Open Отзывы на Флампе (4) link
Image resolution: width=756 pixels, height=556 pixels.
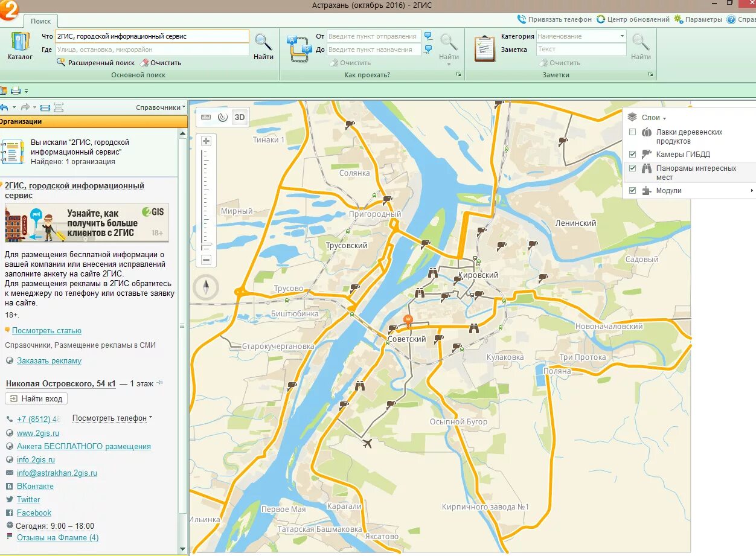(x=57, y=537)
